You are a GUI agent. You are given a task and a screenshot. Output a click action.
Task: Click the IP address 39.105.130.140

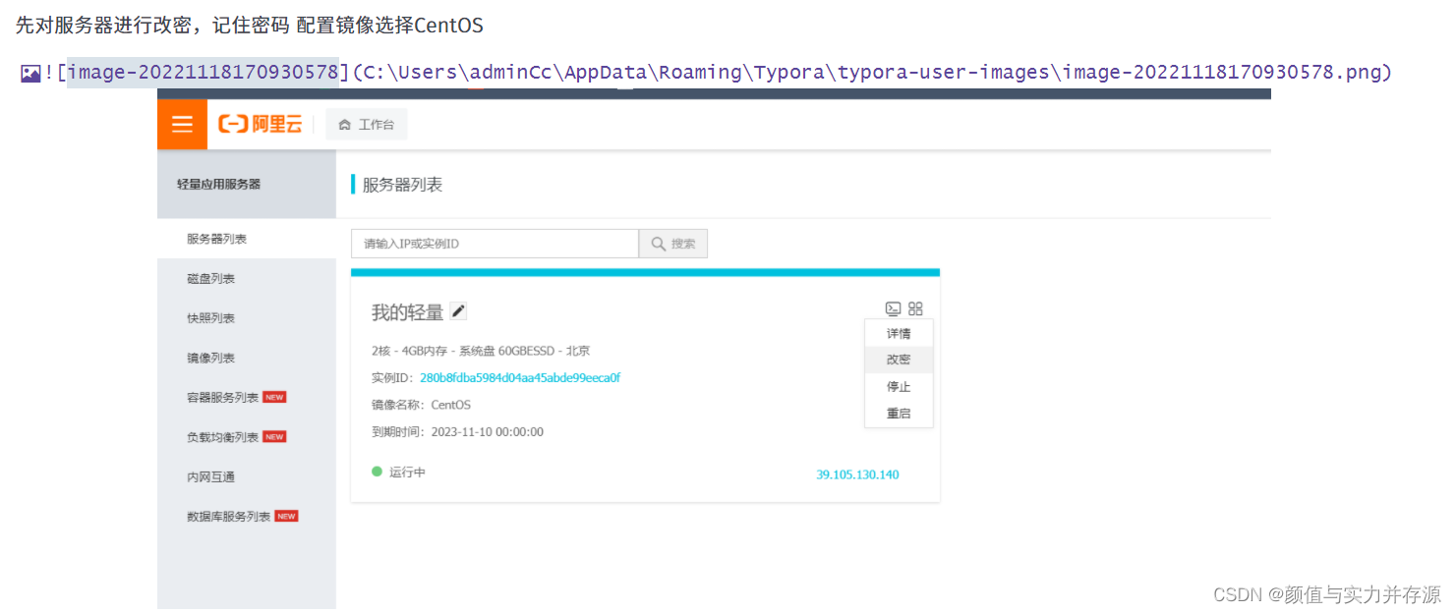pos(857,474)
